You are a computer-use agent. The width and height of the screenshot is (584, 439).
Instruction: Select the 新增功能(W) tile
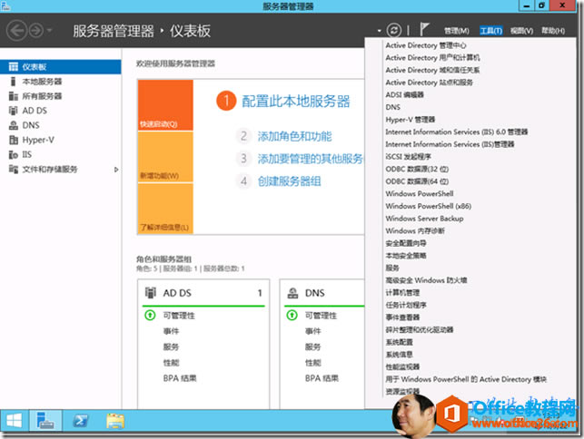[165, 157]
